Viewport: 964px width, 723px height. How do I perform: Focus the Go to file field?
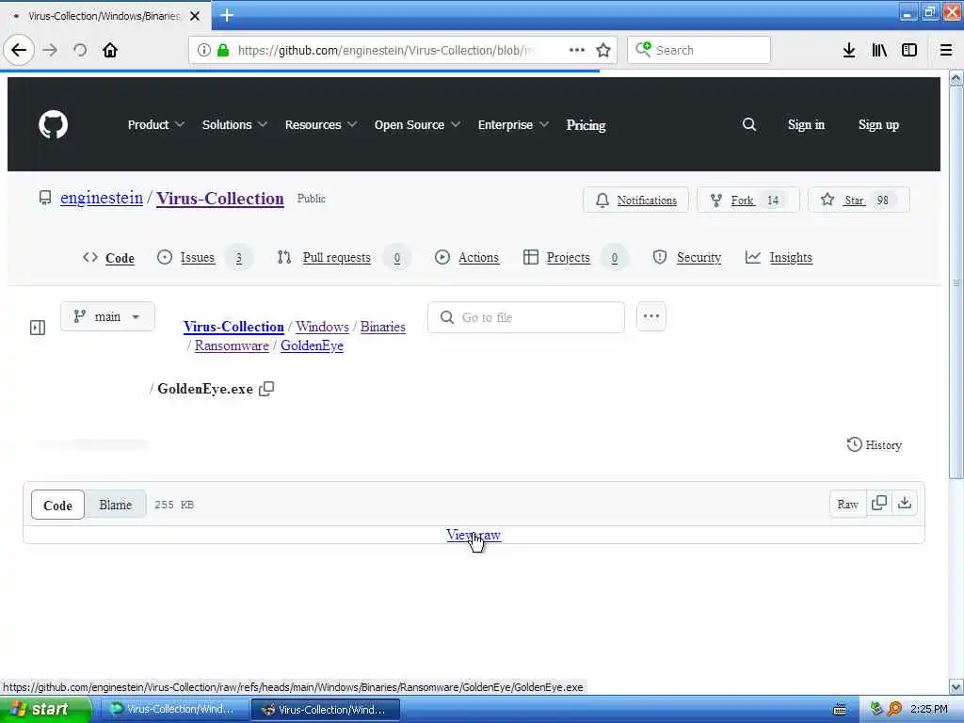pos(526,317)
